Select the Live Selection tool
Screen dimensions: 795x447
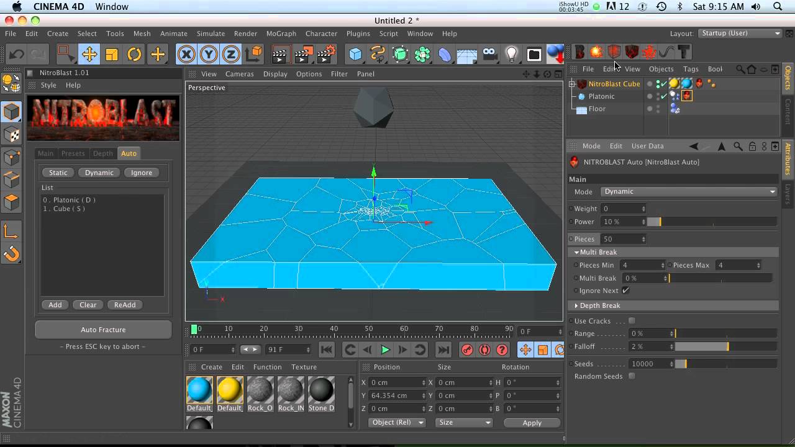tap(66, 54)
